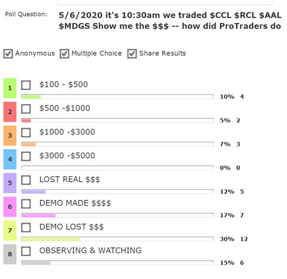Check the $500 -$1000 answer box
Image resolution: width=287 pixels, height=279 pixels.
26,108
